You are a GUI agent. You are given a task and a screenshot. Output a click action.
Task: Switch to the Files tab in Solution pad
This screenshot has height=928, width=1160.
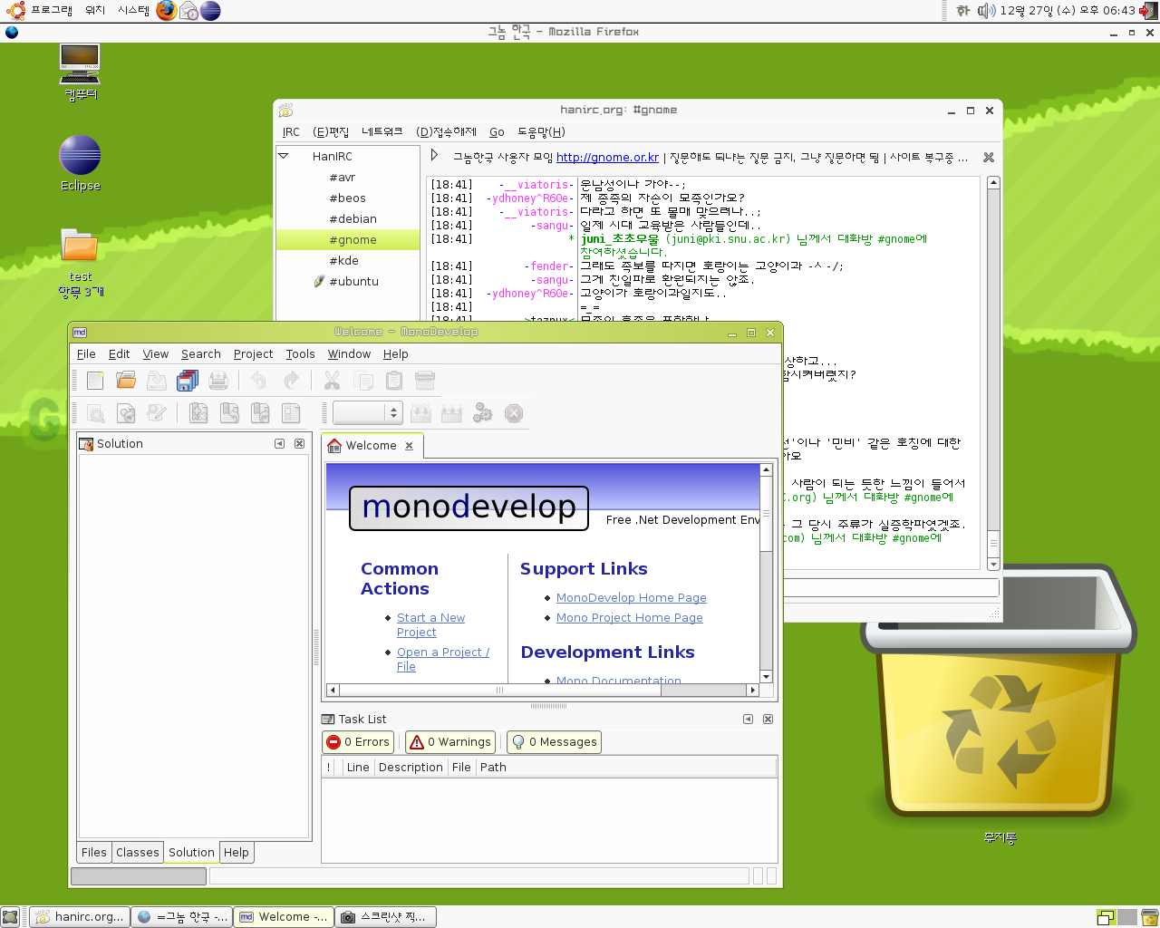94,853
